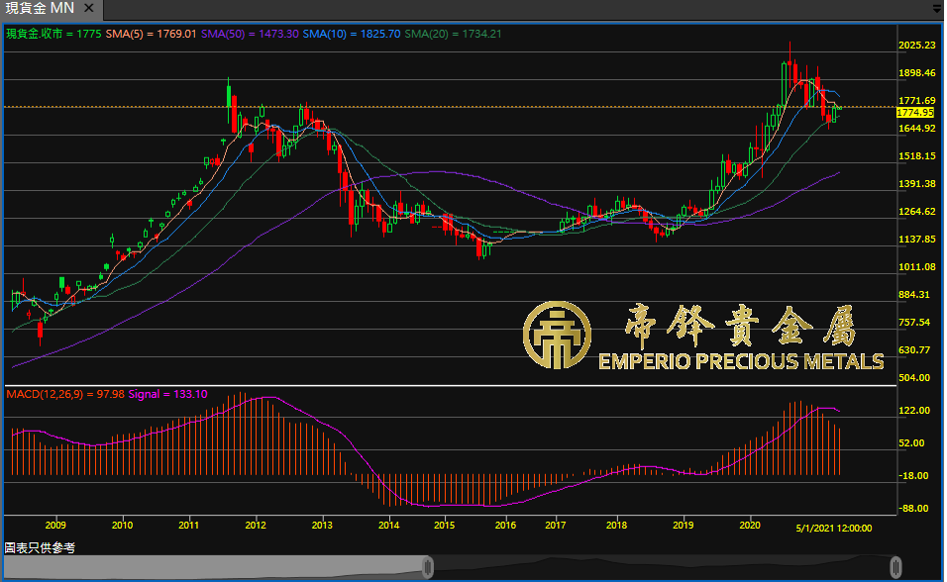
Task: Click the 圖表只供參考 note text
Action: click(x=40, y=548)
